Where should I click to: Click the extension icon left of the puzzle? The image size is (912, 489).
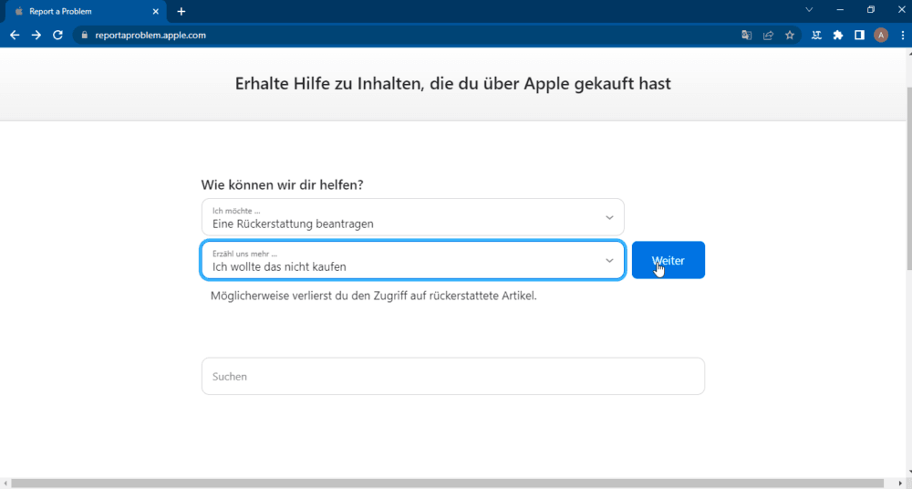click(816, 35)
